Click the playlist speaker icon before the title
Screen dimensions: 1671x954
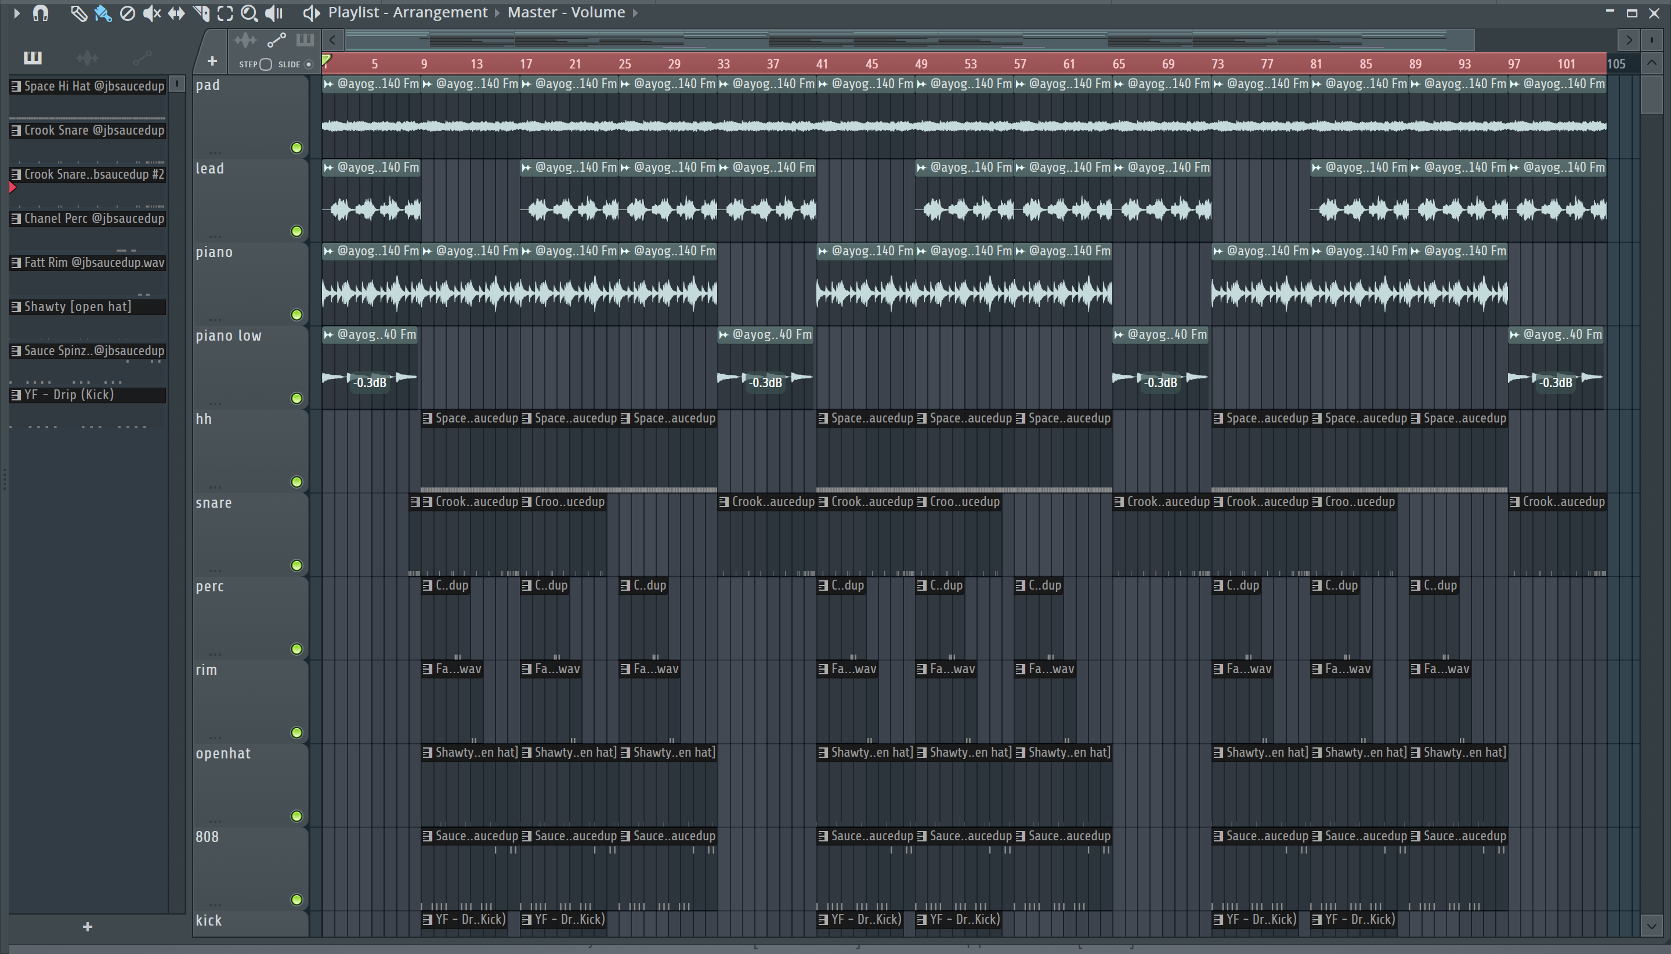(x=311, y=12)
